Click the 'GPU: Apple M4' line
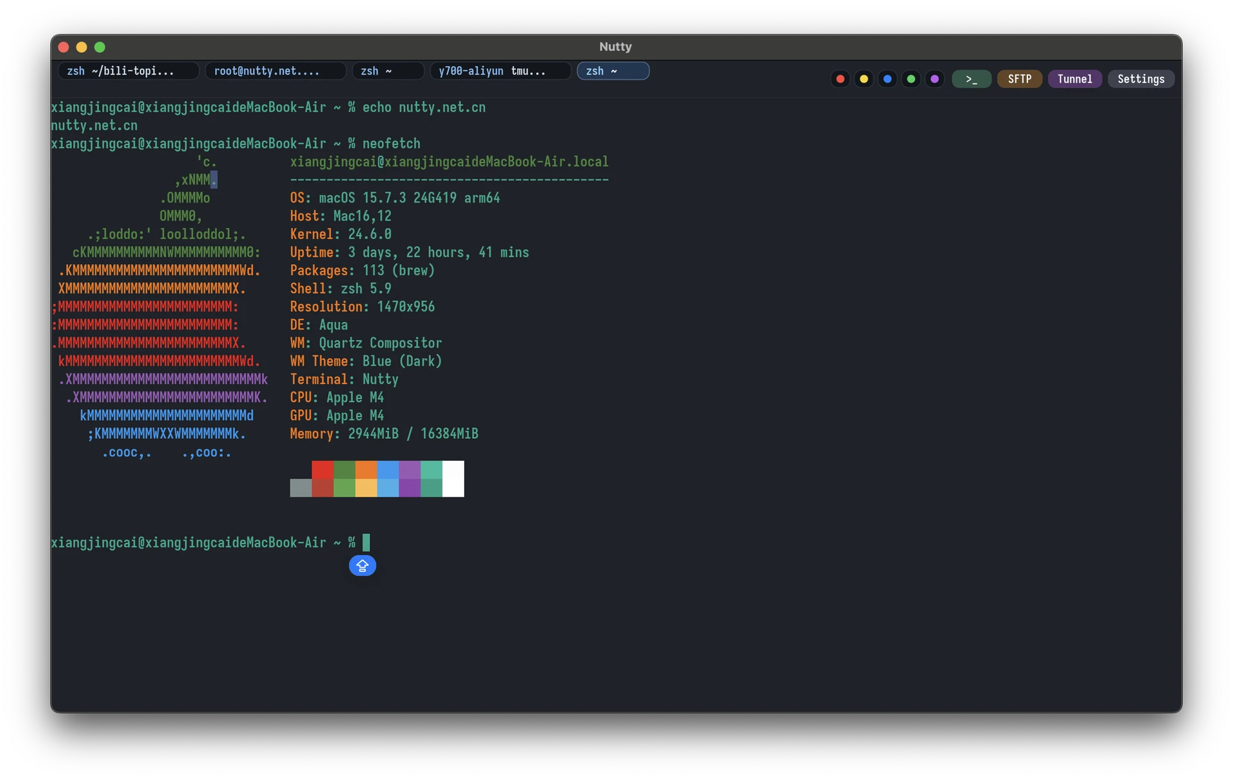Viewport: 1233px width, 780px height. click(337, 416)
